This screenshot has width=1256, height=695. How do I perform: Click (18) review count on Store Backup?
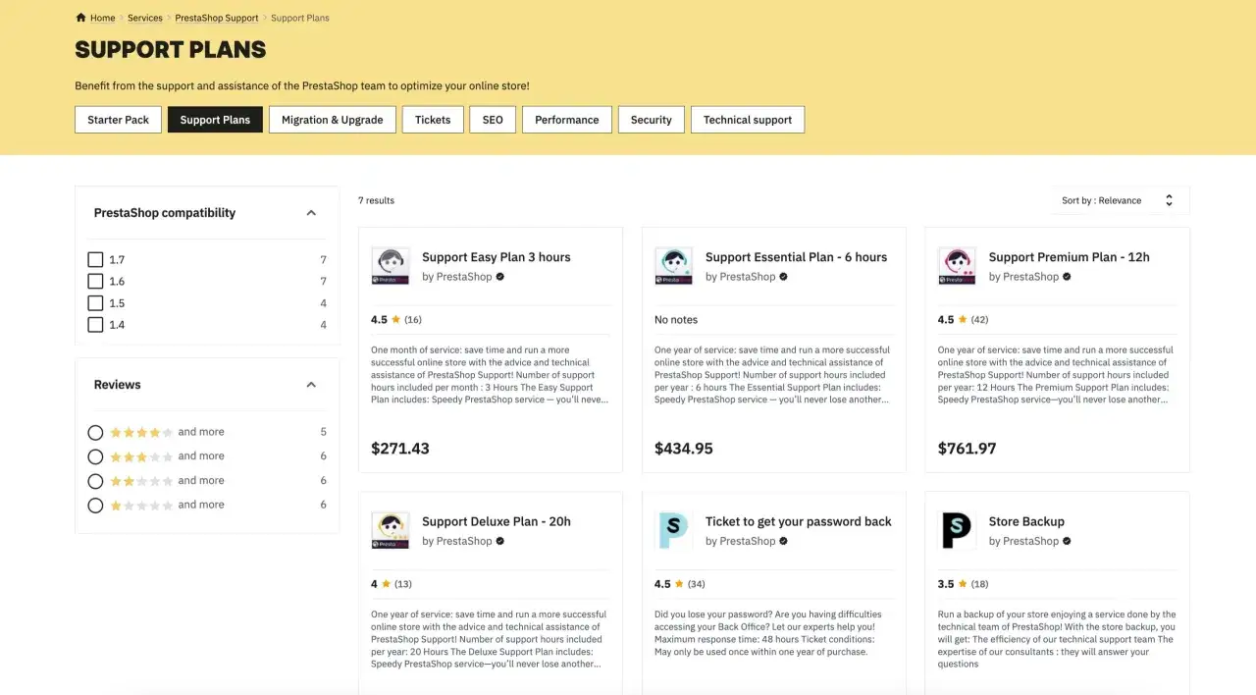[x=979, y=584]
